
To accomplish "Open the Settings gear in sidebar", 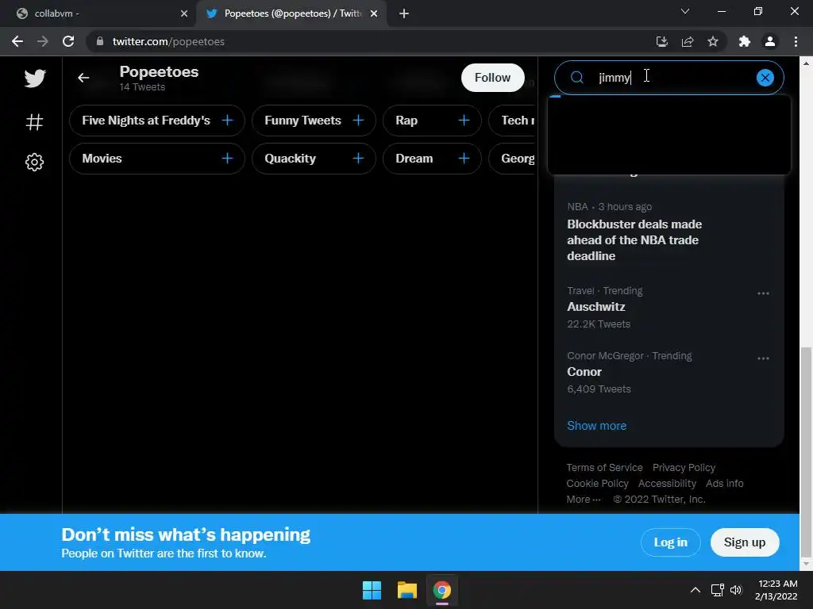I will [x=34, y=162].
